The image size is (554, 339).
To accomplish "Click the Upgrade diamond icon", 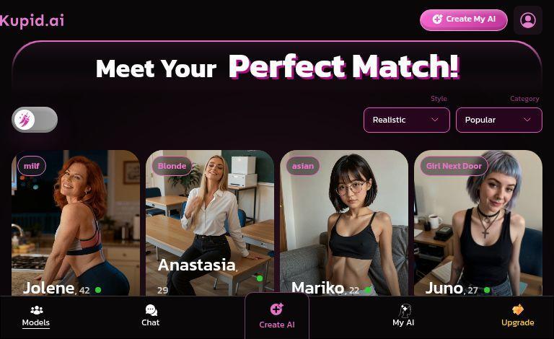I will pos(518,309).
